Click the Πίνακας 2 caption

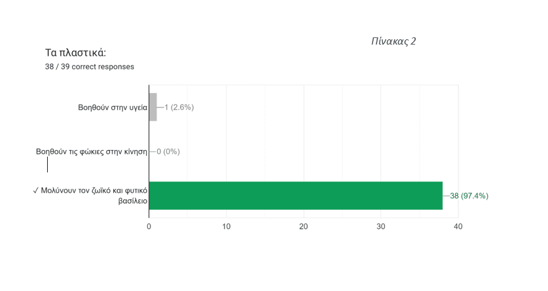(393, 41)
